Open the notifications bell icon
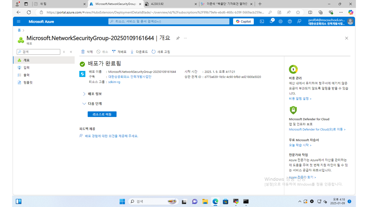Image resolution: width=368 pixels, height=207 pixels. point(271,22)
